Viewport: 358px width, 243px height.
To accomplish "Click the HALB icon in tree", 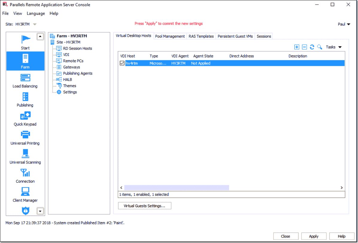I will 59,80.
